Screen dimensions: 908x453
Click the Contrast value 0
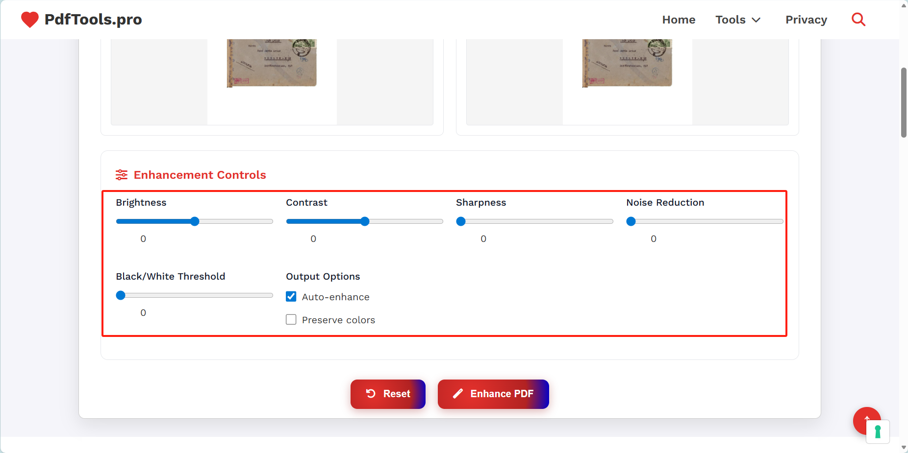click(x=313, y=239)
